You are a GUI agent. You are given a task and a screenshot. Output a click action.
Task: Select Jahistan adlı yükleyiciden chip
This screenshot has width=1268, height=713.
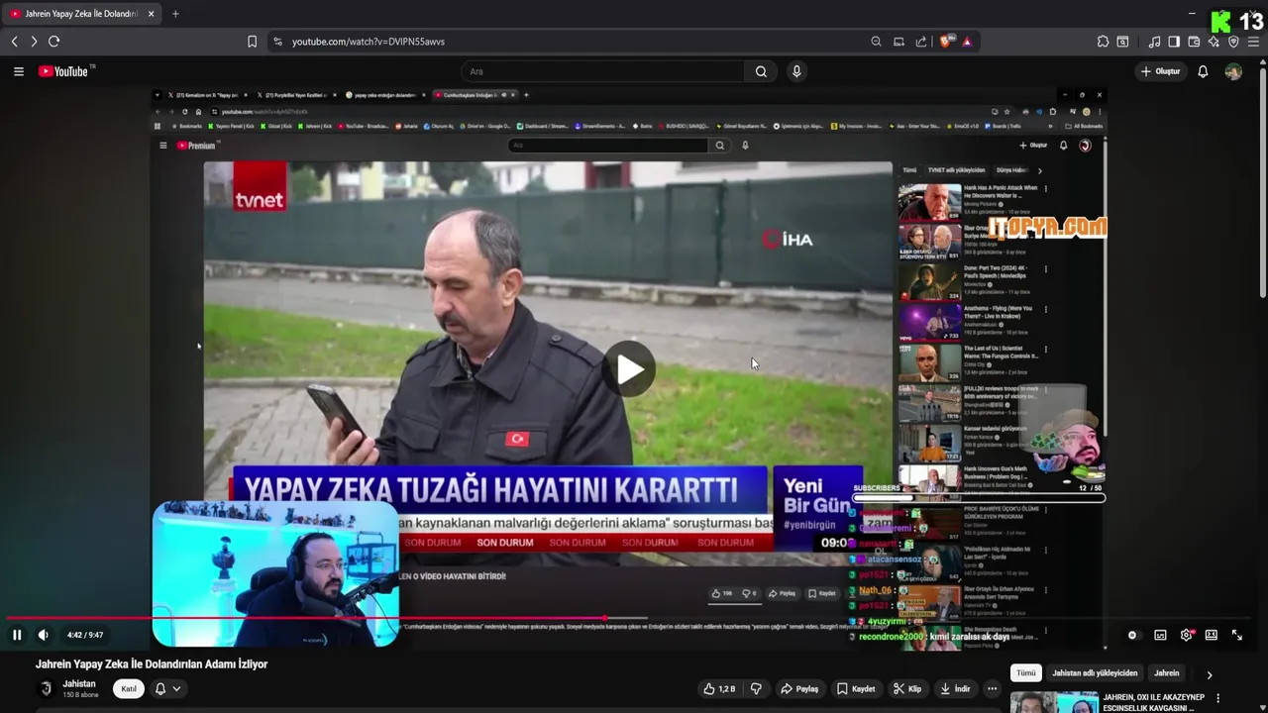[1095, 673]
